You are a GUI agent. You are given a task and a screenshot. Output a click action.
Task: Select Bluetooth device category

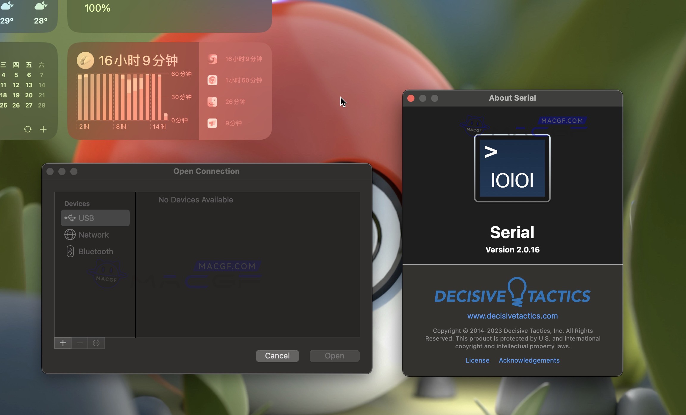pos(96,252)
